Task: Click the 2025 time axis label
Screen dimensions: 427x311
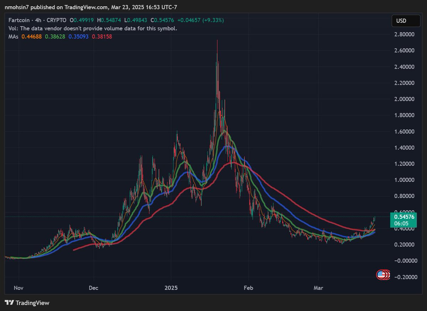Action: click(x=171, y=288)
